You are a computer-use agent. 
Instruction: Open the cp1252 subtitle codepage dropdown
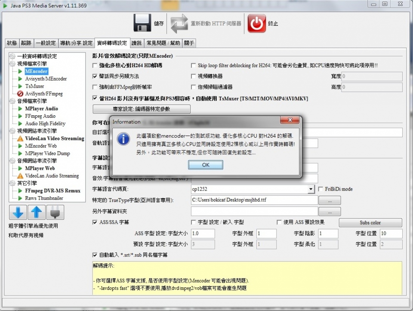click(x=311, y=189)
